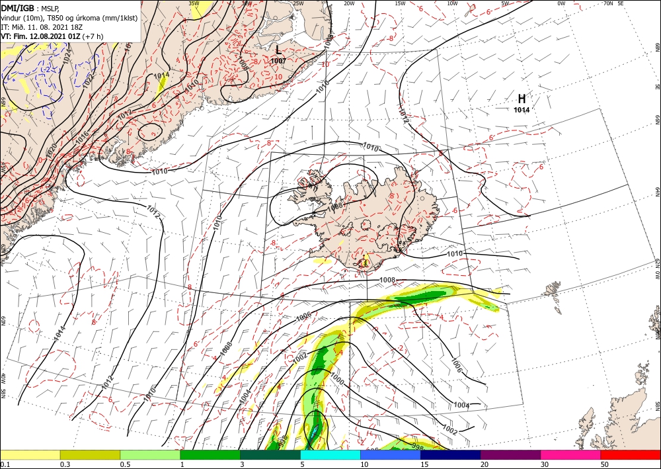Click the legend value 50

point(605,464)
